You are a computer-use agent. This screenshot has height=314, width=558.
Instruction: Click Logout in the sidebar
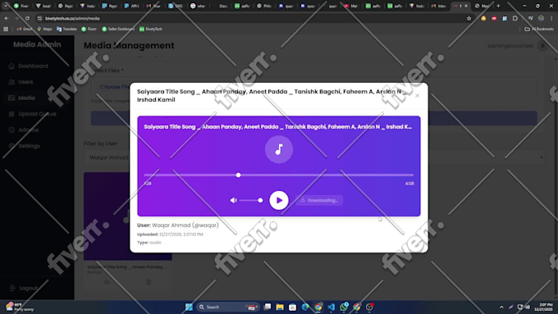point(29,288)
